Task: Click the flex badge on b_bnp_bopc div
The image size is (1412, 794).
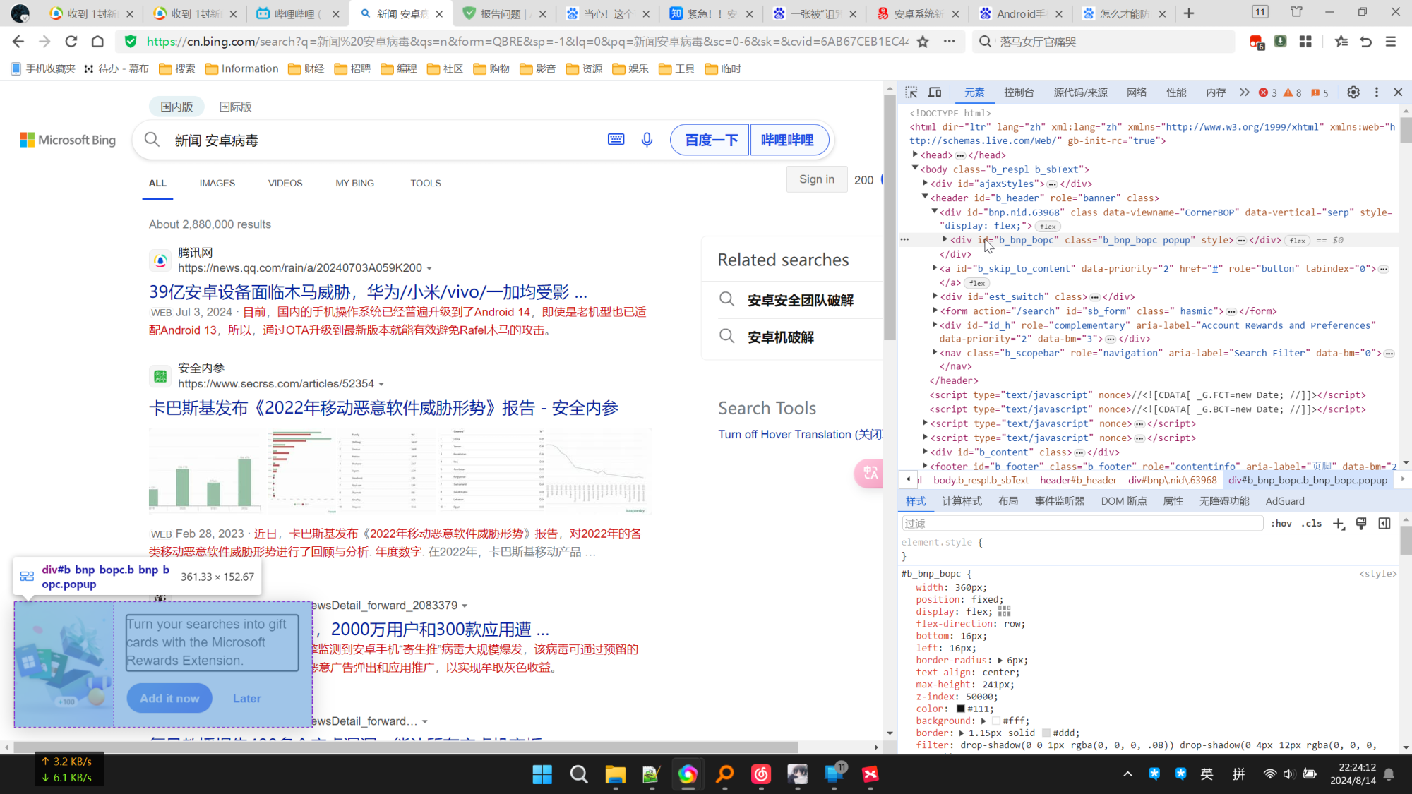Action: tap(1298, 240)
